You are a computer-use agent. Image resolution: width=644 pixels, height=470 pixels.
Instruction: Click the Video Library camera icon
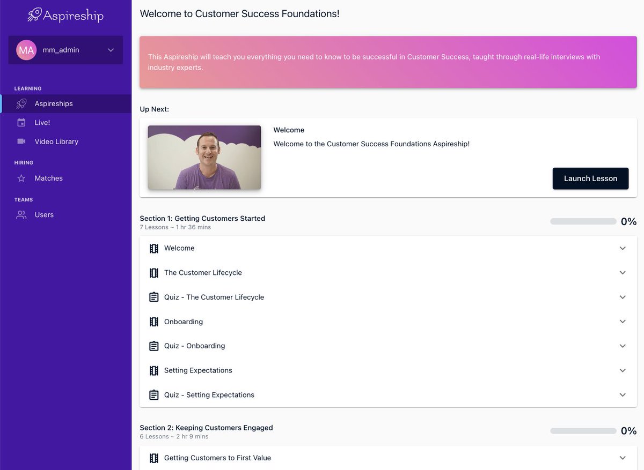click(x=21, y=141)
